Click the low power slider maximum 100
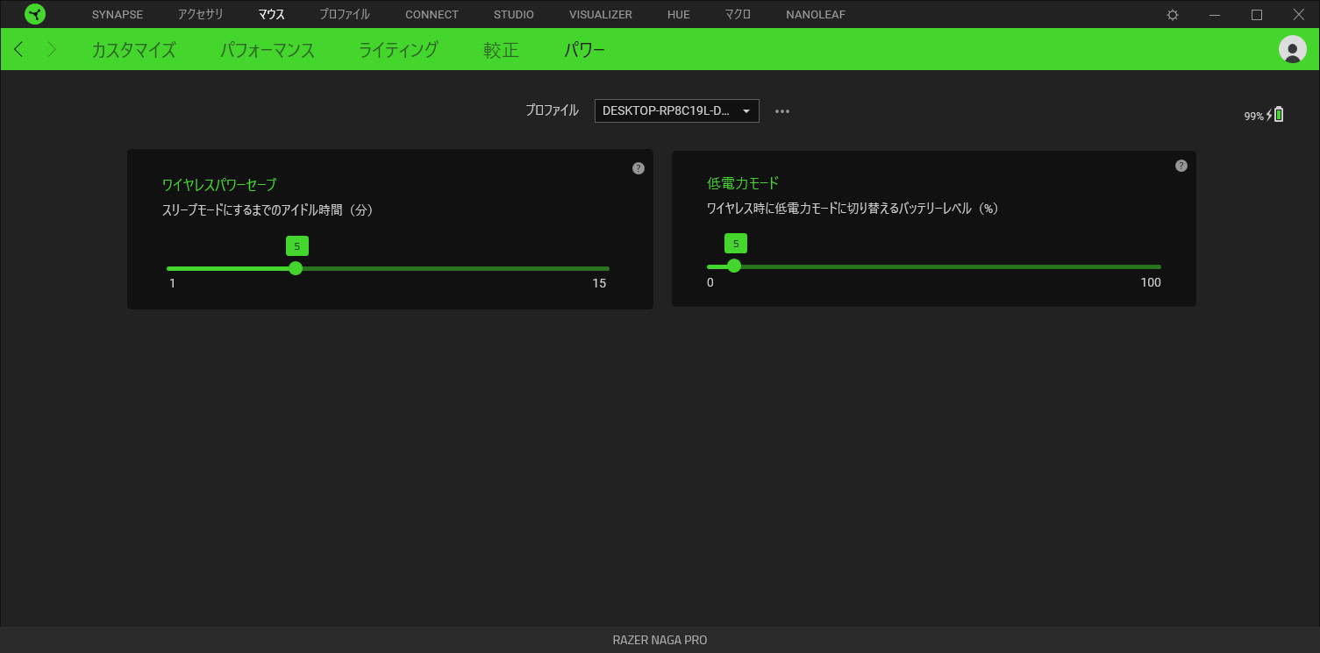 point(1151,282)
